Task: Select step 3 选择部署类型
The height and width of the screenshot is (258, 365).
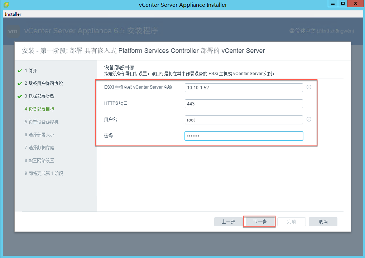Action: pyautogui.click(x=39, y=96)
